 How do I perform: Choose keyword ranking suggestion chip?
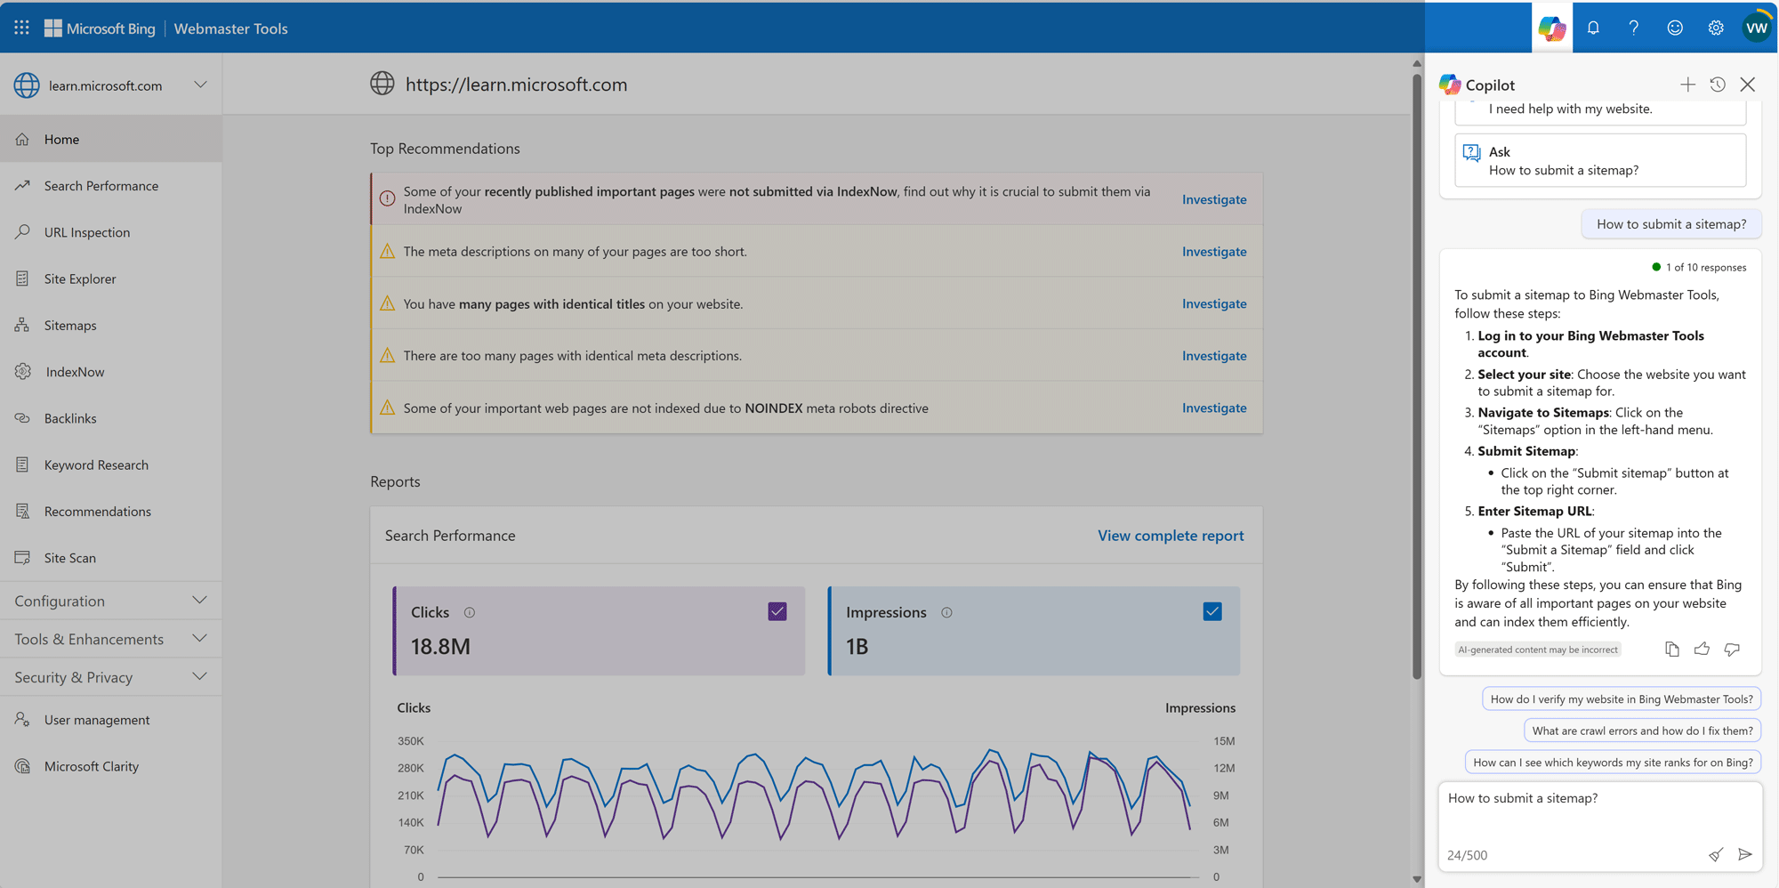(1613, 762)
